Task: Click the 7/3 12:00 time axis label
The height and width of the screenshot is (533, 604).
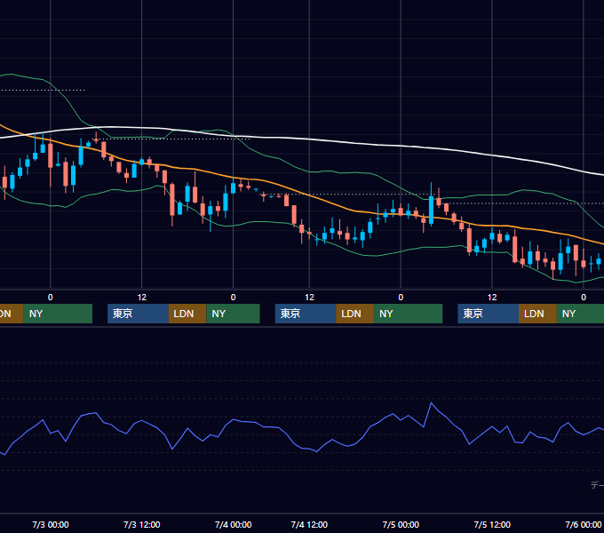Action: (x=142, y=524)
